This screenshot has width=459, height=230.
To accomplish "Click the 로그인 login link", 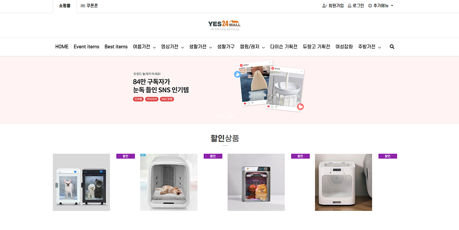I will (356, 6).
